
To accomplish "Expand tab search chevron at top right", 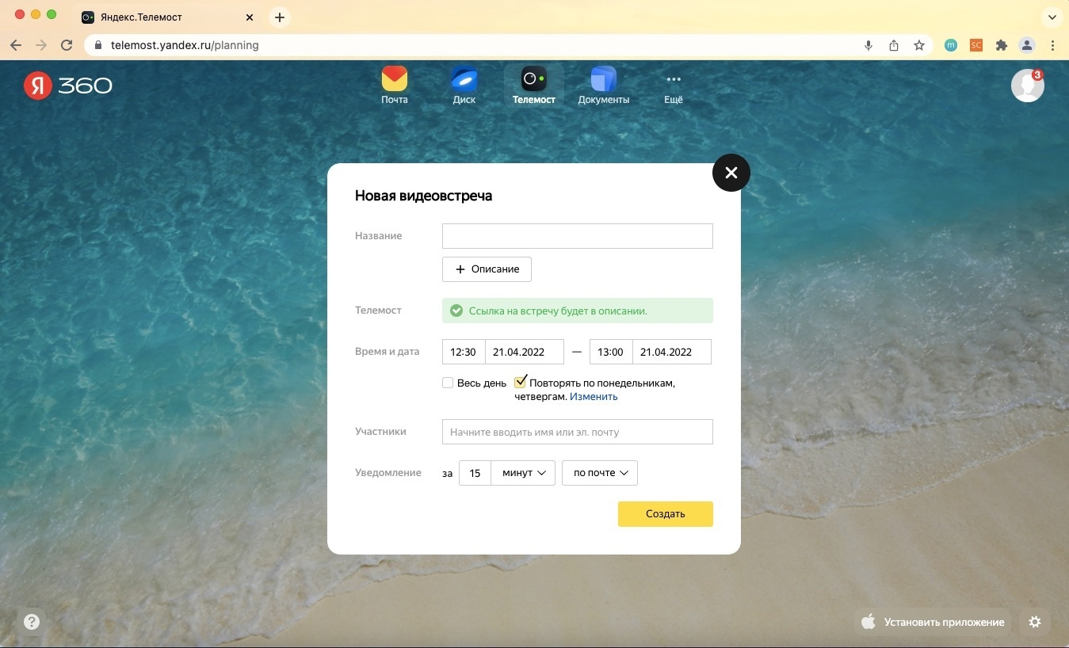I will 1052,17.
